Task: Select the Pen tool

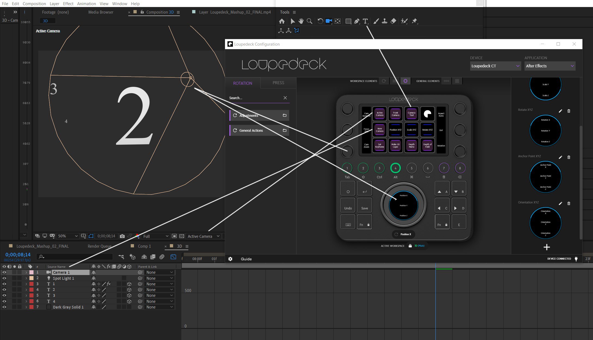Action: [357, 21]
